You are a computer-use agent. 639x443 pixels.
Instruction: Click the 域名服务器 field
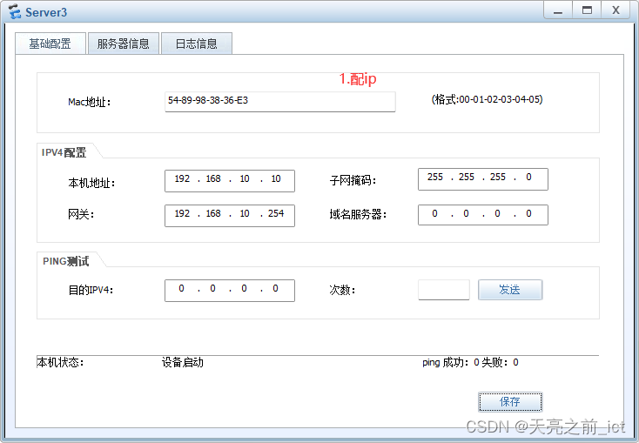483,214
